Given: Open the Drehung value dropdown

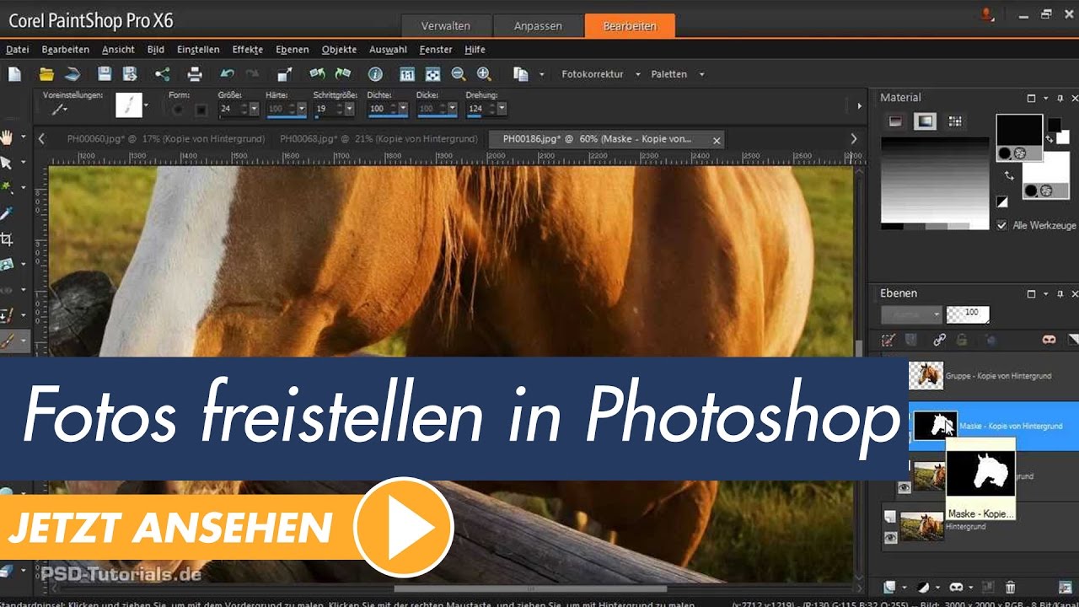Looking at the screenshot, I should (502, 109).
